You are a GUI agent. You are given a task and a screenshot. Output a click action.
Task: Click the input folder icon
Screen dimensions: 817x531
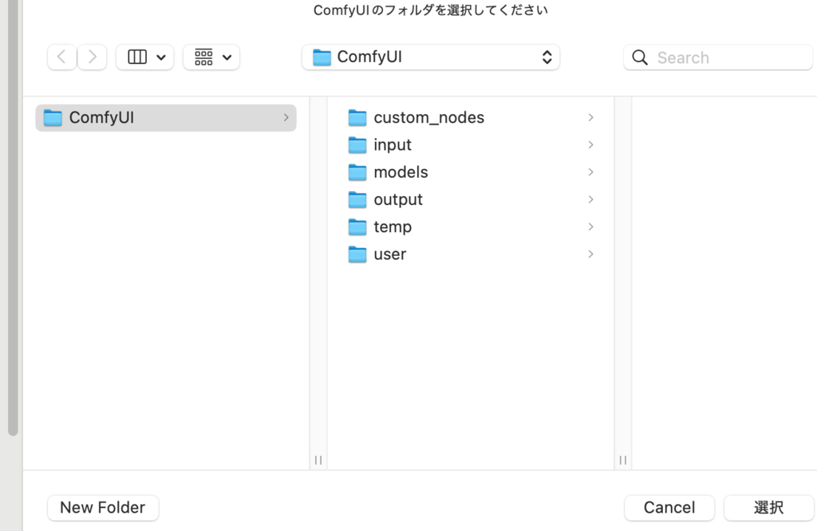click(x=357, y=145)
